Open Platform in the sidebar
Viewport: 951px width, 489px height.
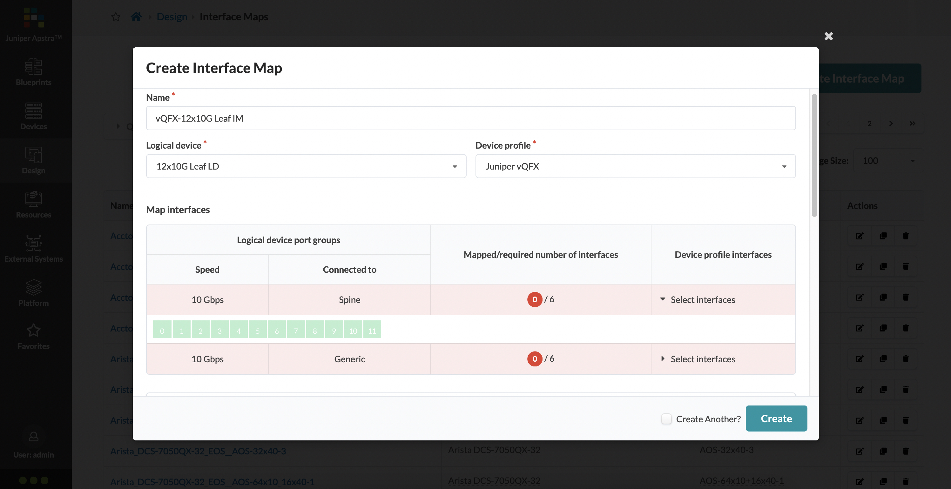click(x=34, y=293)
